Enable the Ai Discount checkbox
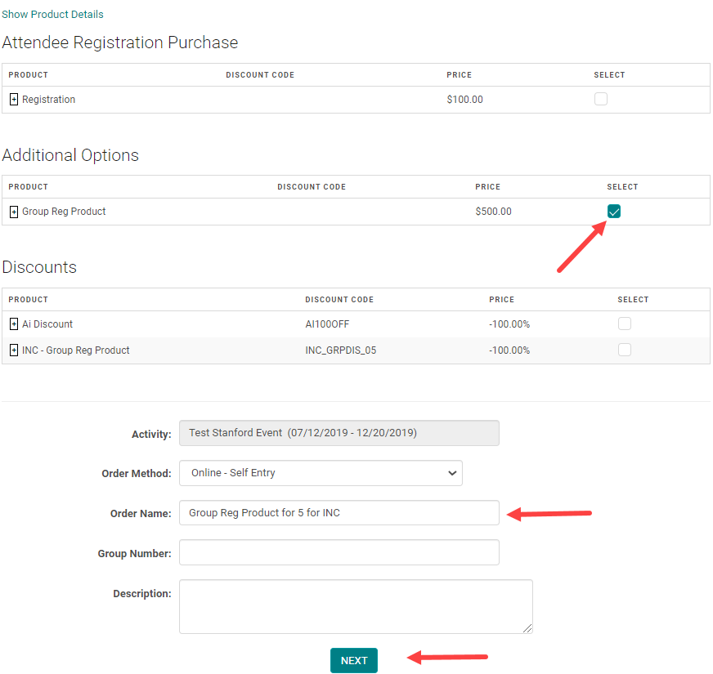The width and height of the screenshot is (713, 674). pyautogui.click(x=625, y=324)
